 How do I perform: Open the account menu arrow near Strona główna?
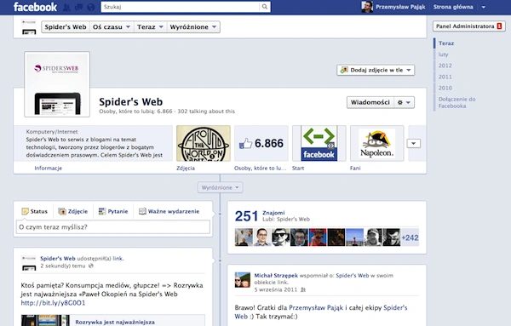click(x=484, y=7)
